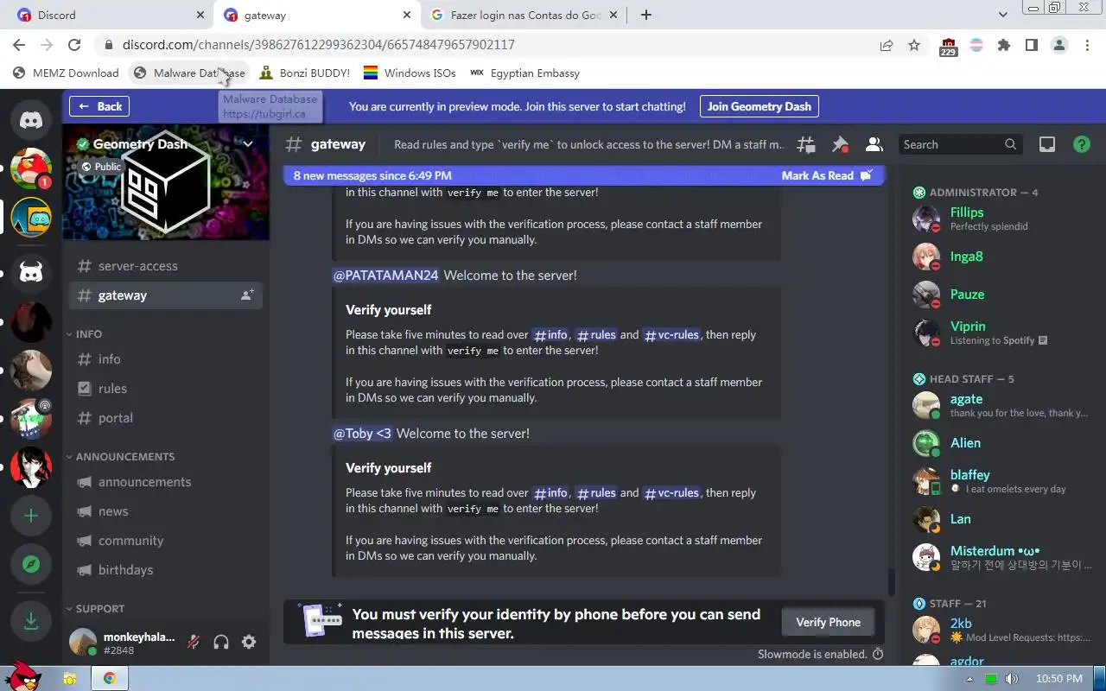Open the announcements channel
This screenshot has height=691, width=1106.
[x=166, y=482]
